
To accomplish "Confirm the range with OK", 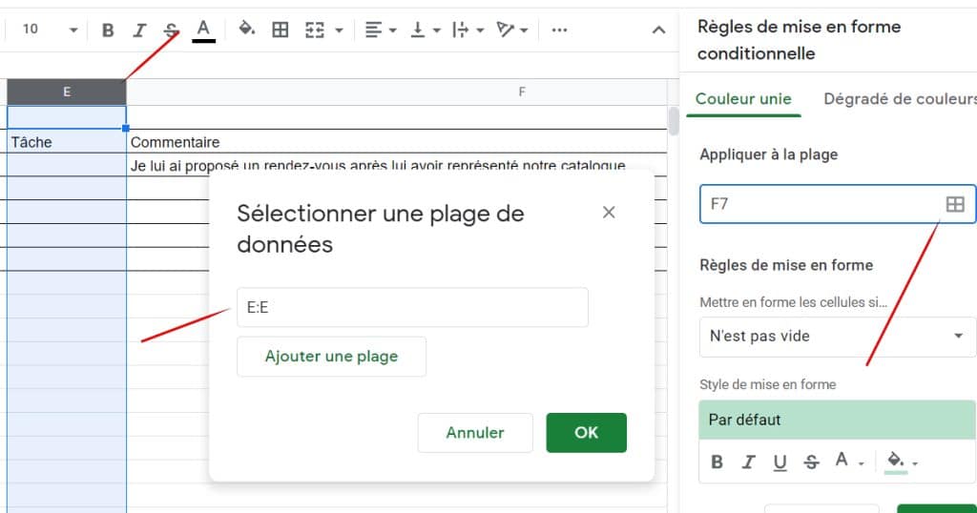I will [x=587, y=433].
